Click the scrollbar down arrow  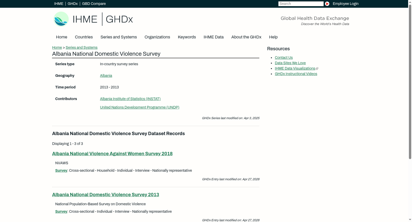[x=410, y=220]
